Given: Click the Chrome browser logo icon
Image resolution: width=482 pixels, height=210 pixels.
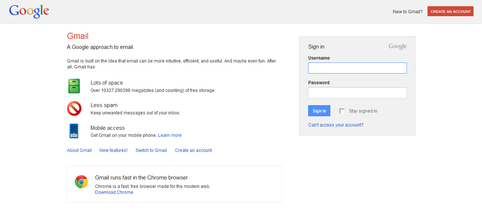Looking at the screenshot, I should coord(81,182).
